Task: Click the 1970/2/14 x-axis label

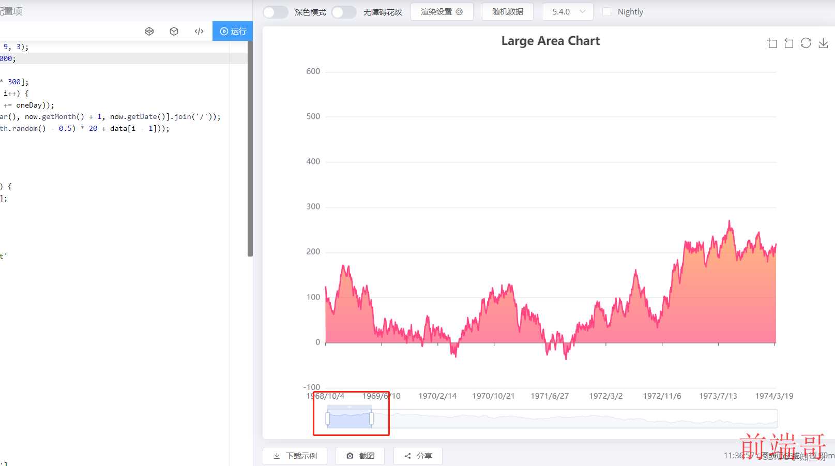Action: click(437, 396)
